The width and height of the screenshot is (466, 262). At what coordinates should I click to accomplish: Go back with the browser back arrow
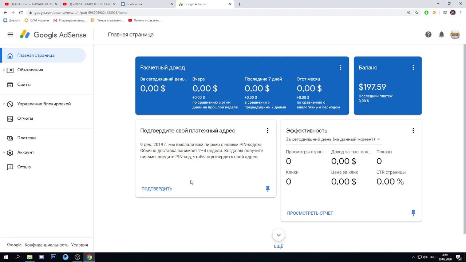point(5,12)
